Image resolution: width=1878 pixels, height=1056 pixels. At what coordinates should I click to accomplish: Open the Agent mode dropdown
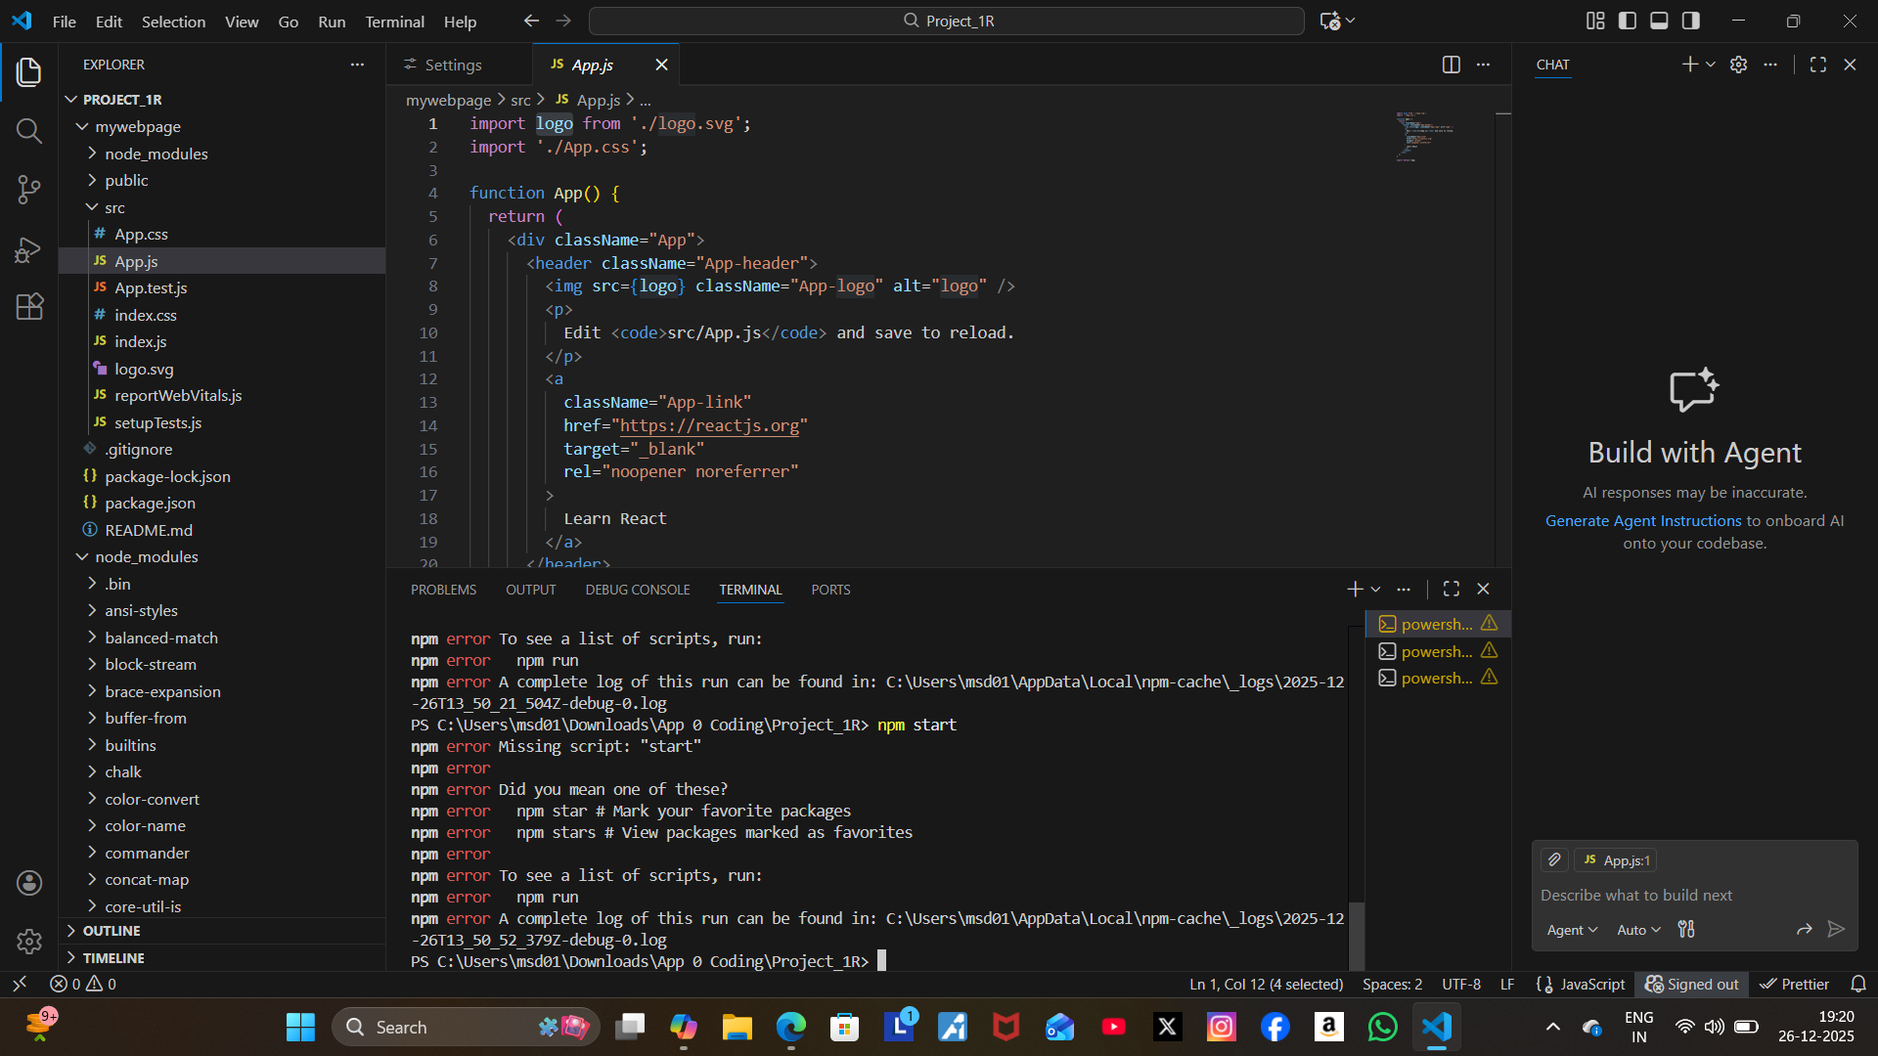[1572, 930]
